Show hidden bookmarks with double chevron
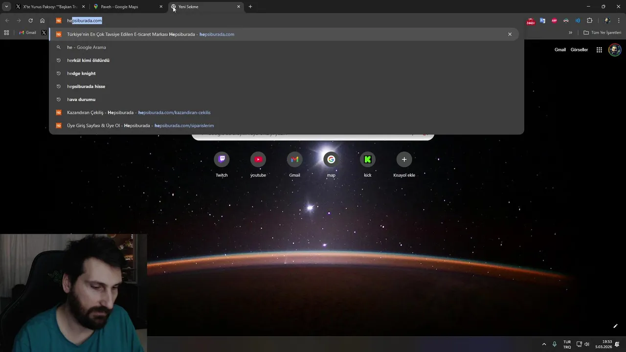 click(570, 33)
